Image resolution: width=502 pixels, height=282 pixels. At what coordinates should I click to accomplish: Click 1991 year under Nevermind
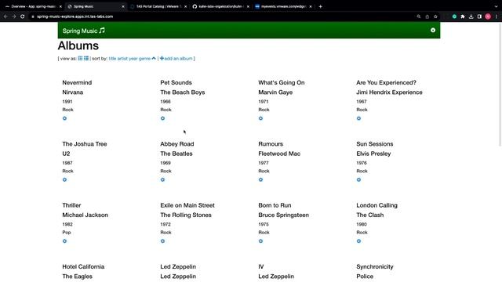click(x=67, y=101)
